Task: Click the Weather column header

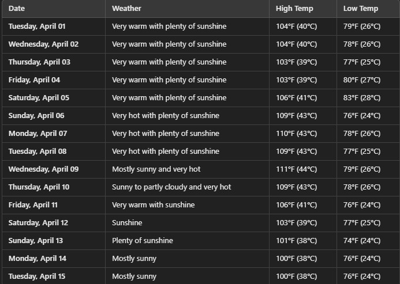Action: click(126, 9)
